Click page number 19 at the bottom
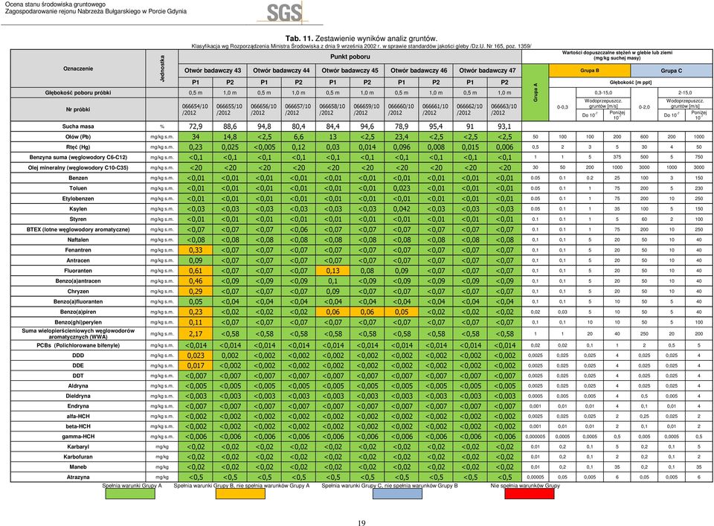Viewport: 714px width, 526px height. tap(361, 523)
